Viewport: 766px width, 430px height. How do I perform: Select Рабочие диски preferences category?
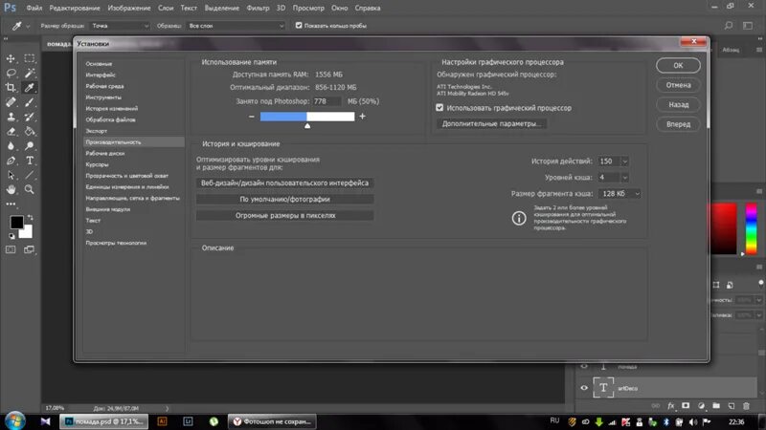[x=105, y=154]
